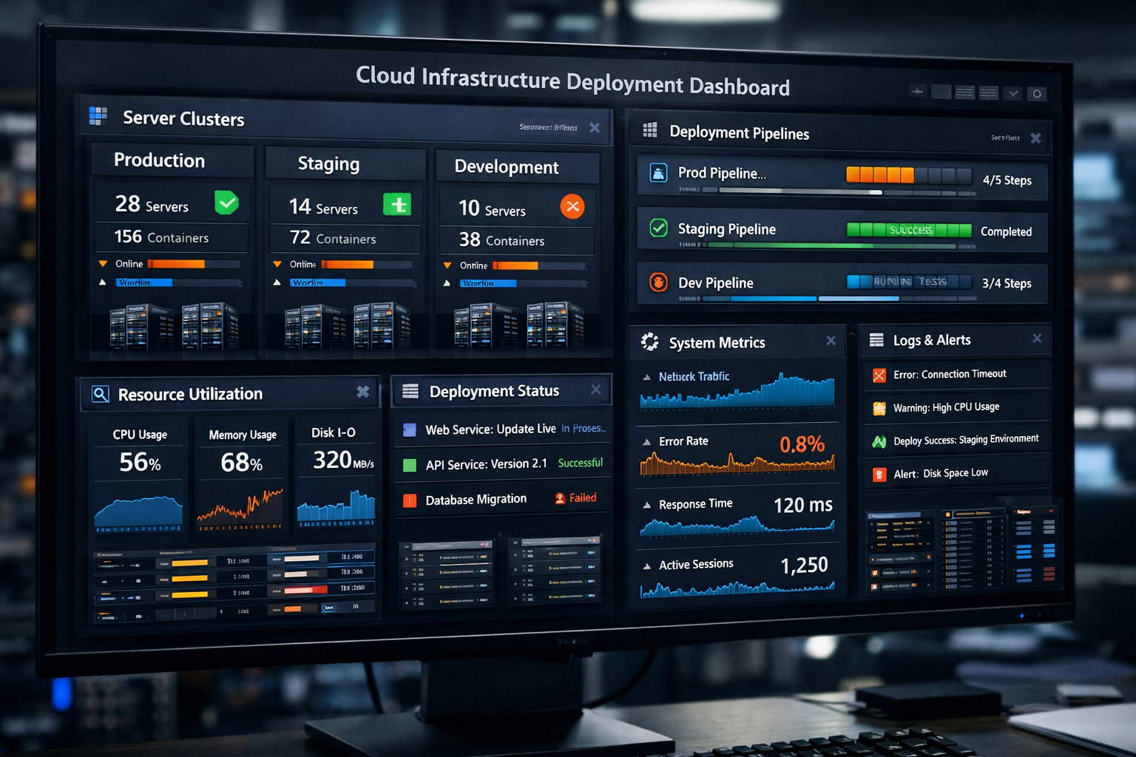Viewport: 1136px width, 757px height.
Task: Open the Memory Usage card
Action: pos(241,476)
